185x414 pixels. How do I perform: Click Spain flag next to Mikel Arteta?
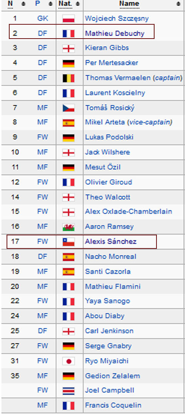point(69,123)
